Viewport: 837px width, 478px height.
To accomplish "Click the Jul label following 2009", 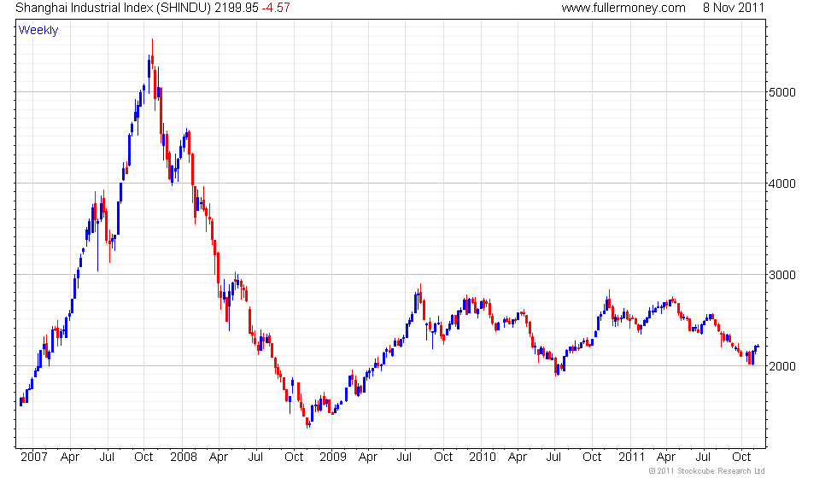I will (404, 458).
